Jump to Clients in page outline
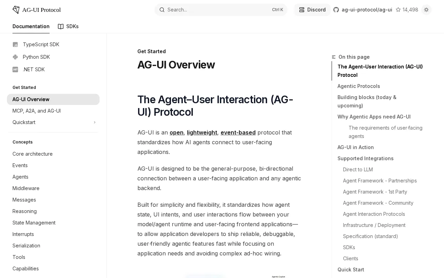This screenshot has width=444, height=278. click(351, 259)
